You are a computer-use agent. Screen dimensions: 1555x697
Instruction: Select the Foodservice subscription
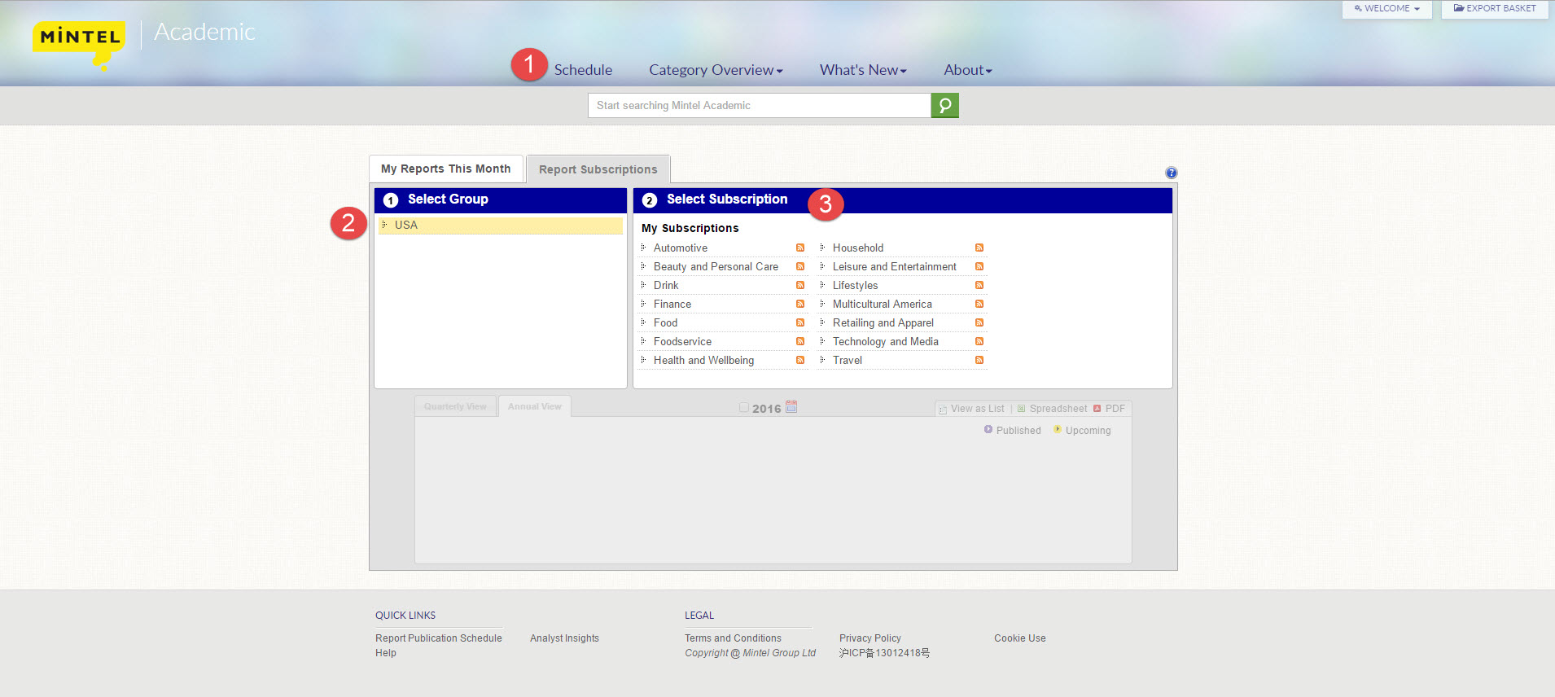[682, 341]
